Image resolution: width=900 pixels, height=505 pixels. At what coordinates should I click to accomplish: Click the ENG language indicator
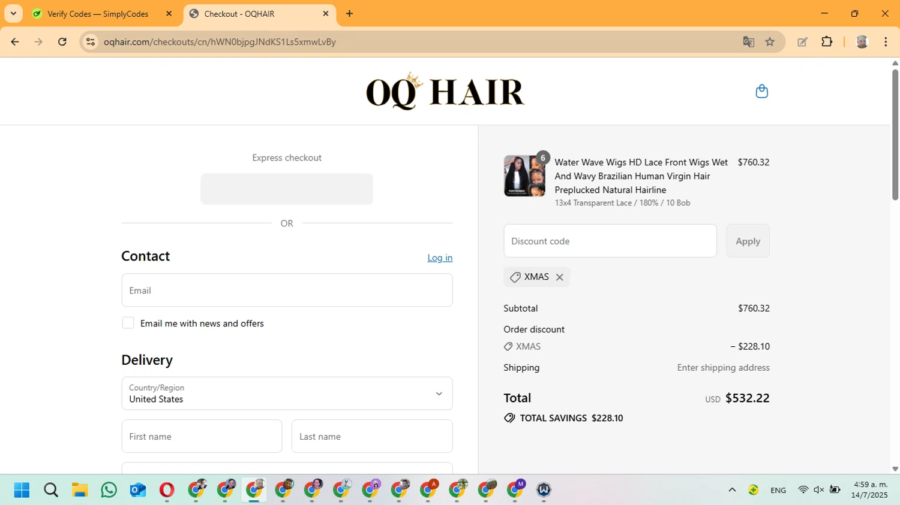[778, 490]
